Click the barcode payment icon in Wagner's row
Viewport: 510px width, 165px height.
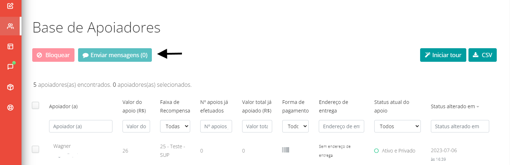tap(285, 150)
